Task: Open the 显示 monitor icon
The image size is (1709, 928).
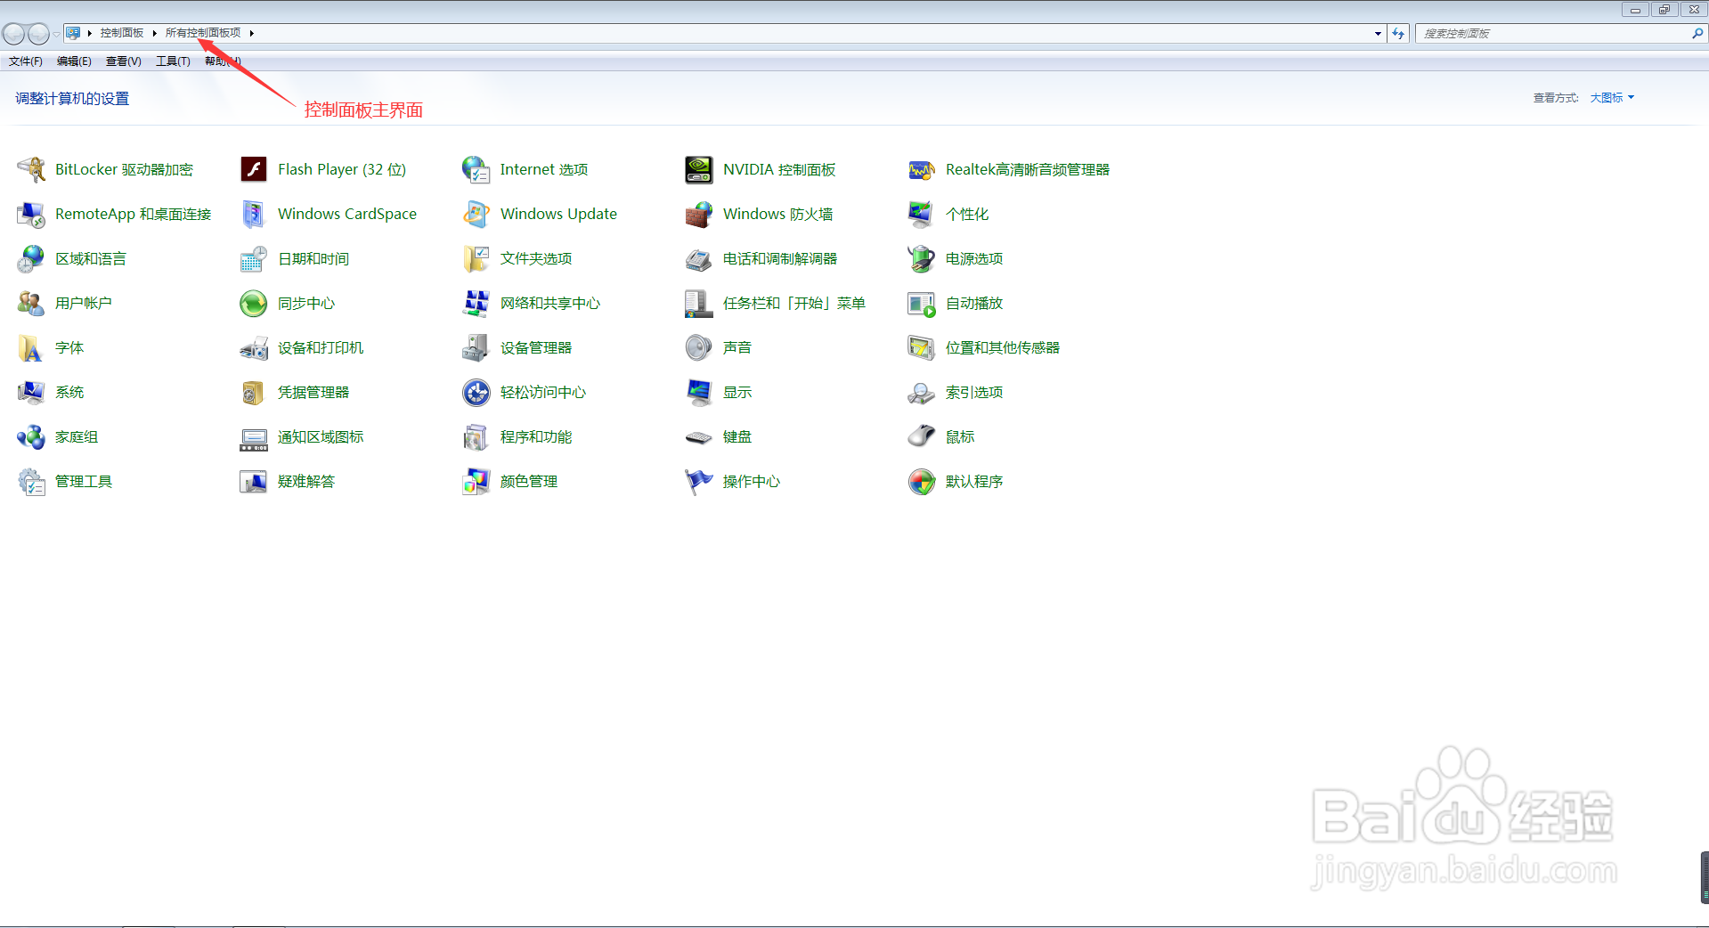Action: [x=699, y=392]
